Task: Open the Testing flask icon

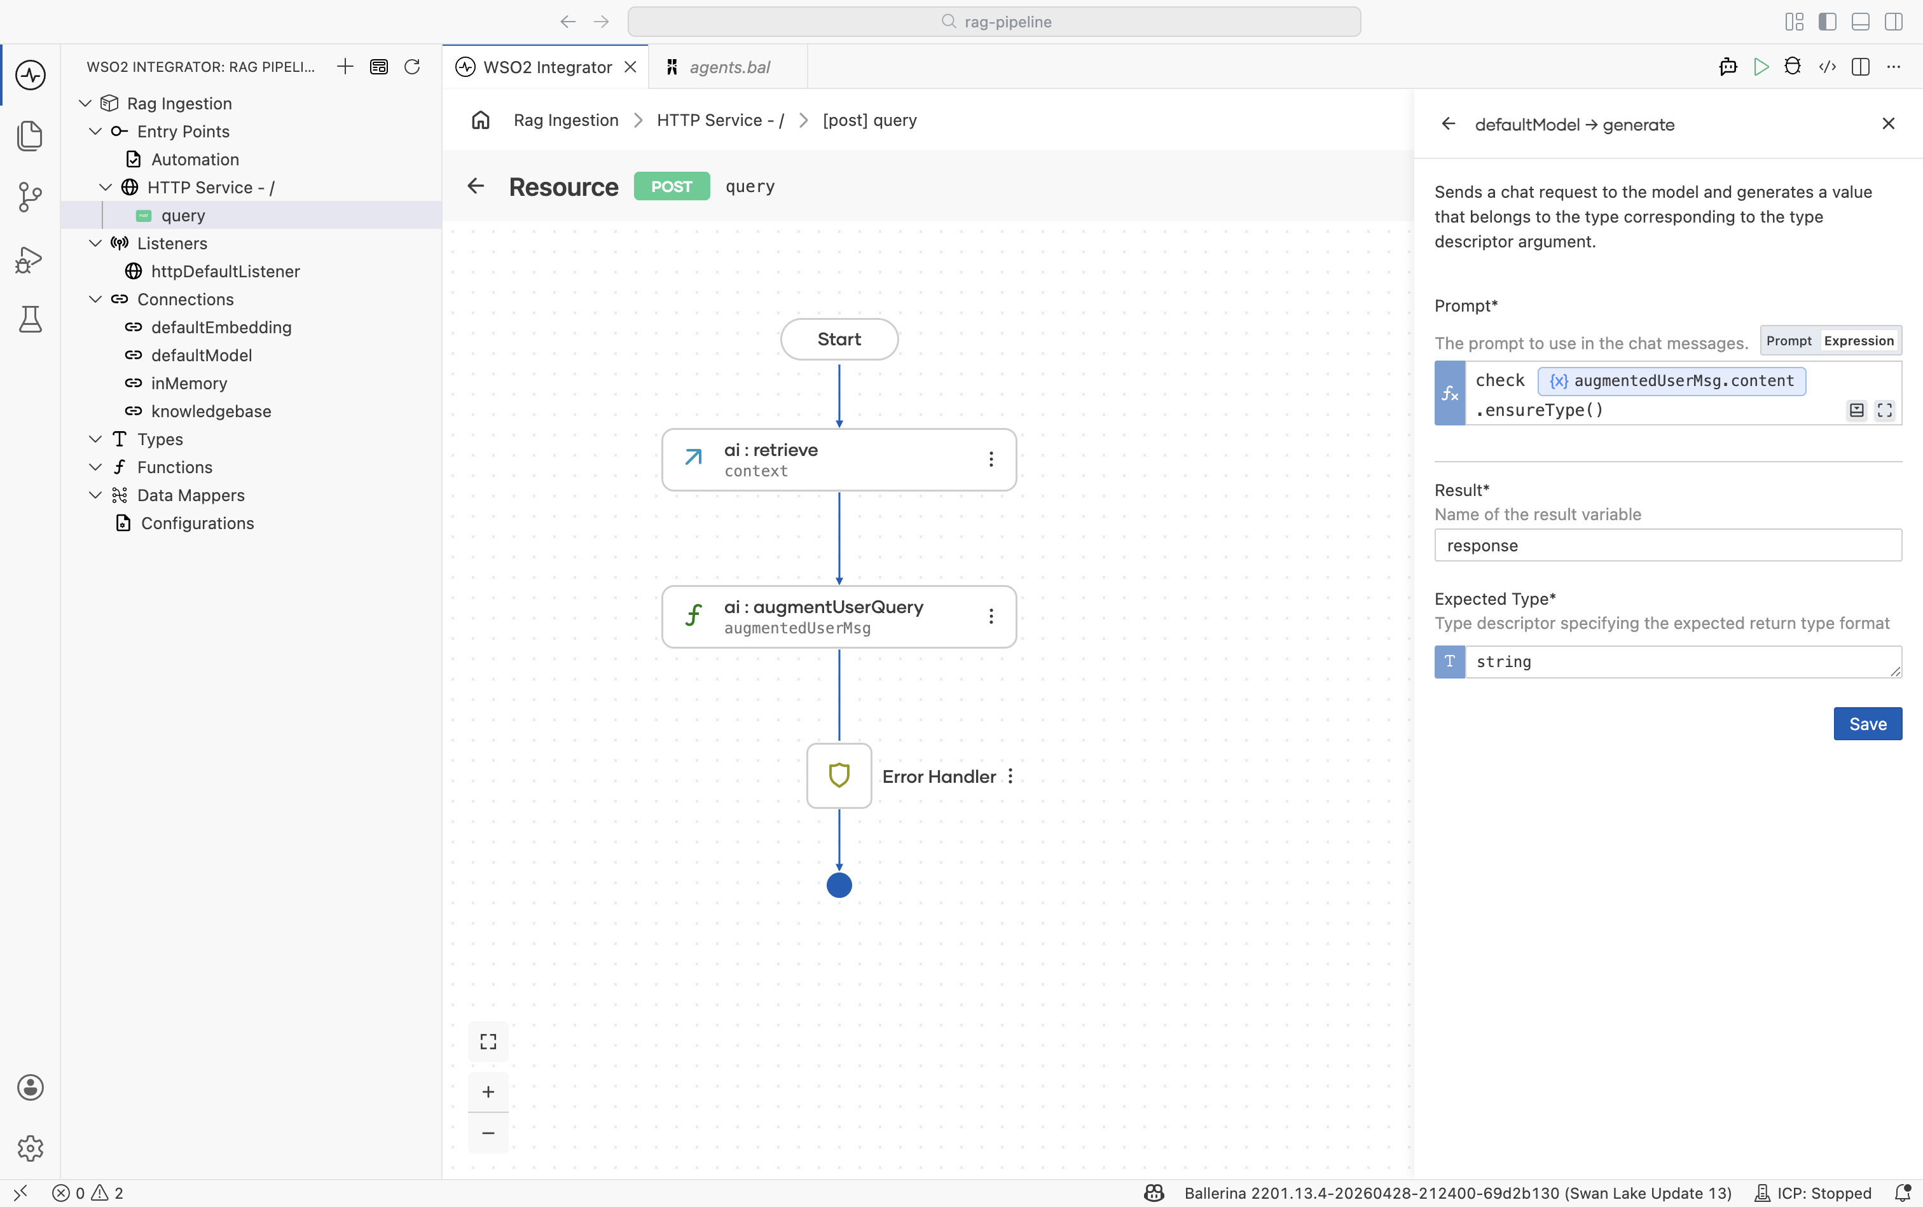Action: point(31,319)
